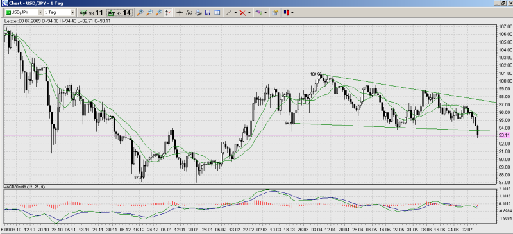Open the candlestick chart type selector
513x234 pixels.
(x=287, y=13)
